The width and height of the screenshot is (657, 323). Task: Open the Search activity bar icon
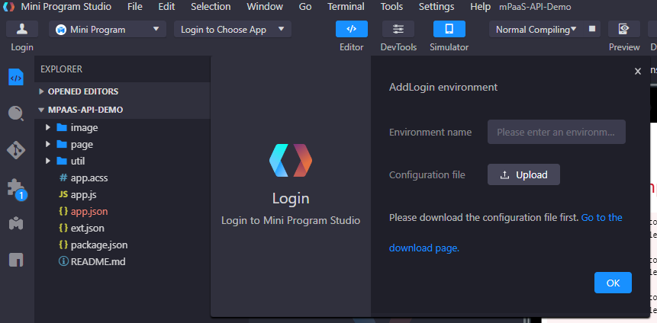coord(16,114)
